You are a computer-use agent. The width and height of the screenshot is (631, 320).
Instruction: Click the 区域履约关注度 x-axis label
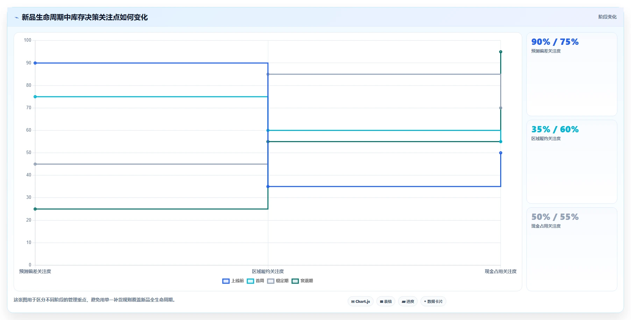tap(268, 271)
